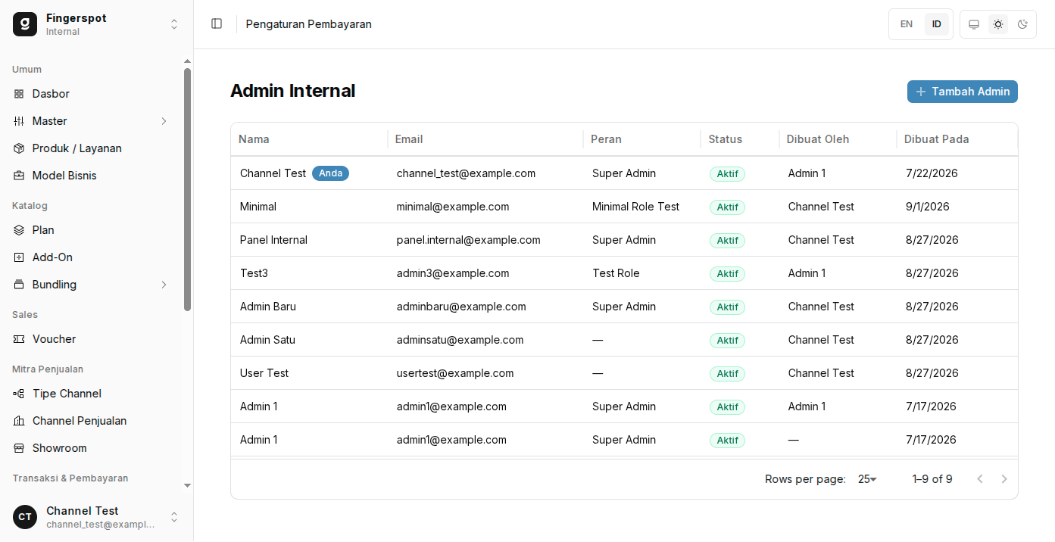The width and height of the screenshot is (1055, 542).
Task: Click the sidebar vertical scrollbar thumb
Action: [x=187, y=189]
